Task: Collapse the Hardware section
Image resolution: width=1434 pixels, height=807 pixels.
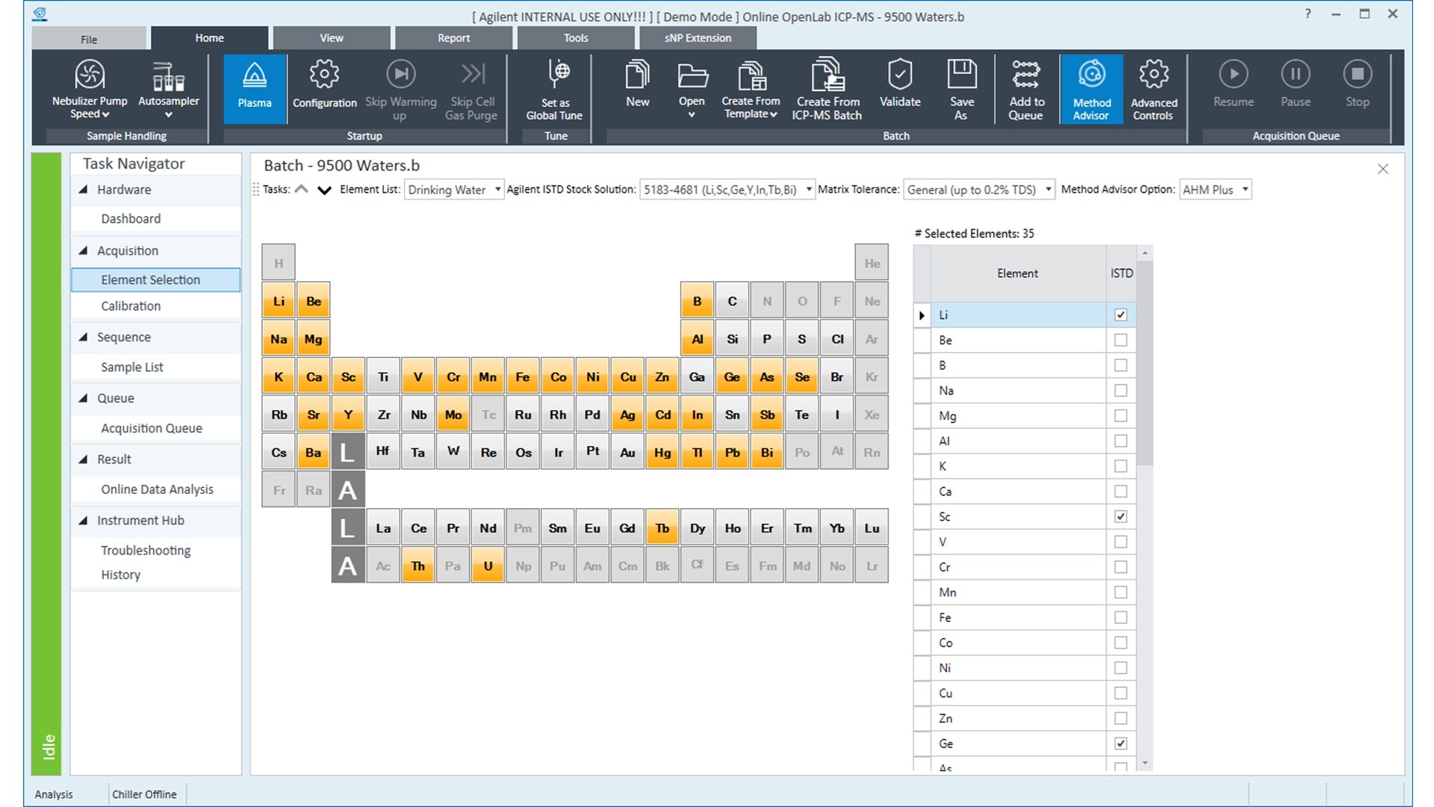Action: 84,190
